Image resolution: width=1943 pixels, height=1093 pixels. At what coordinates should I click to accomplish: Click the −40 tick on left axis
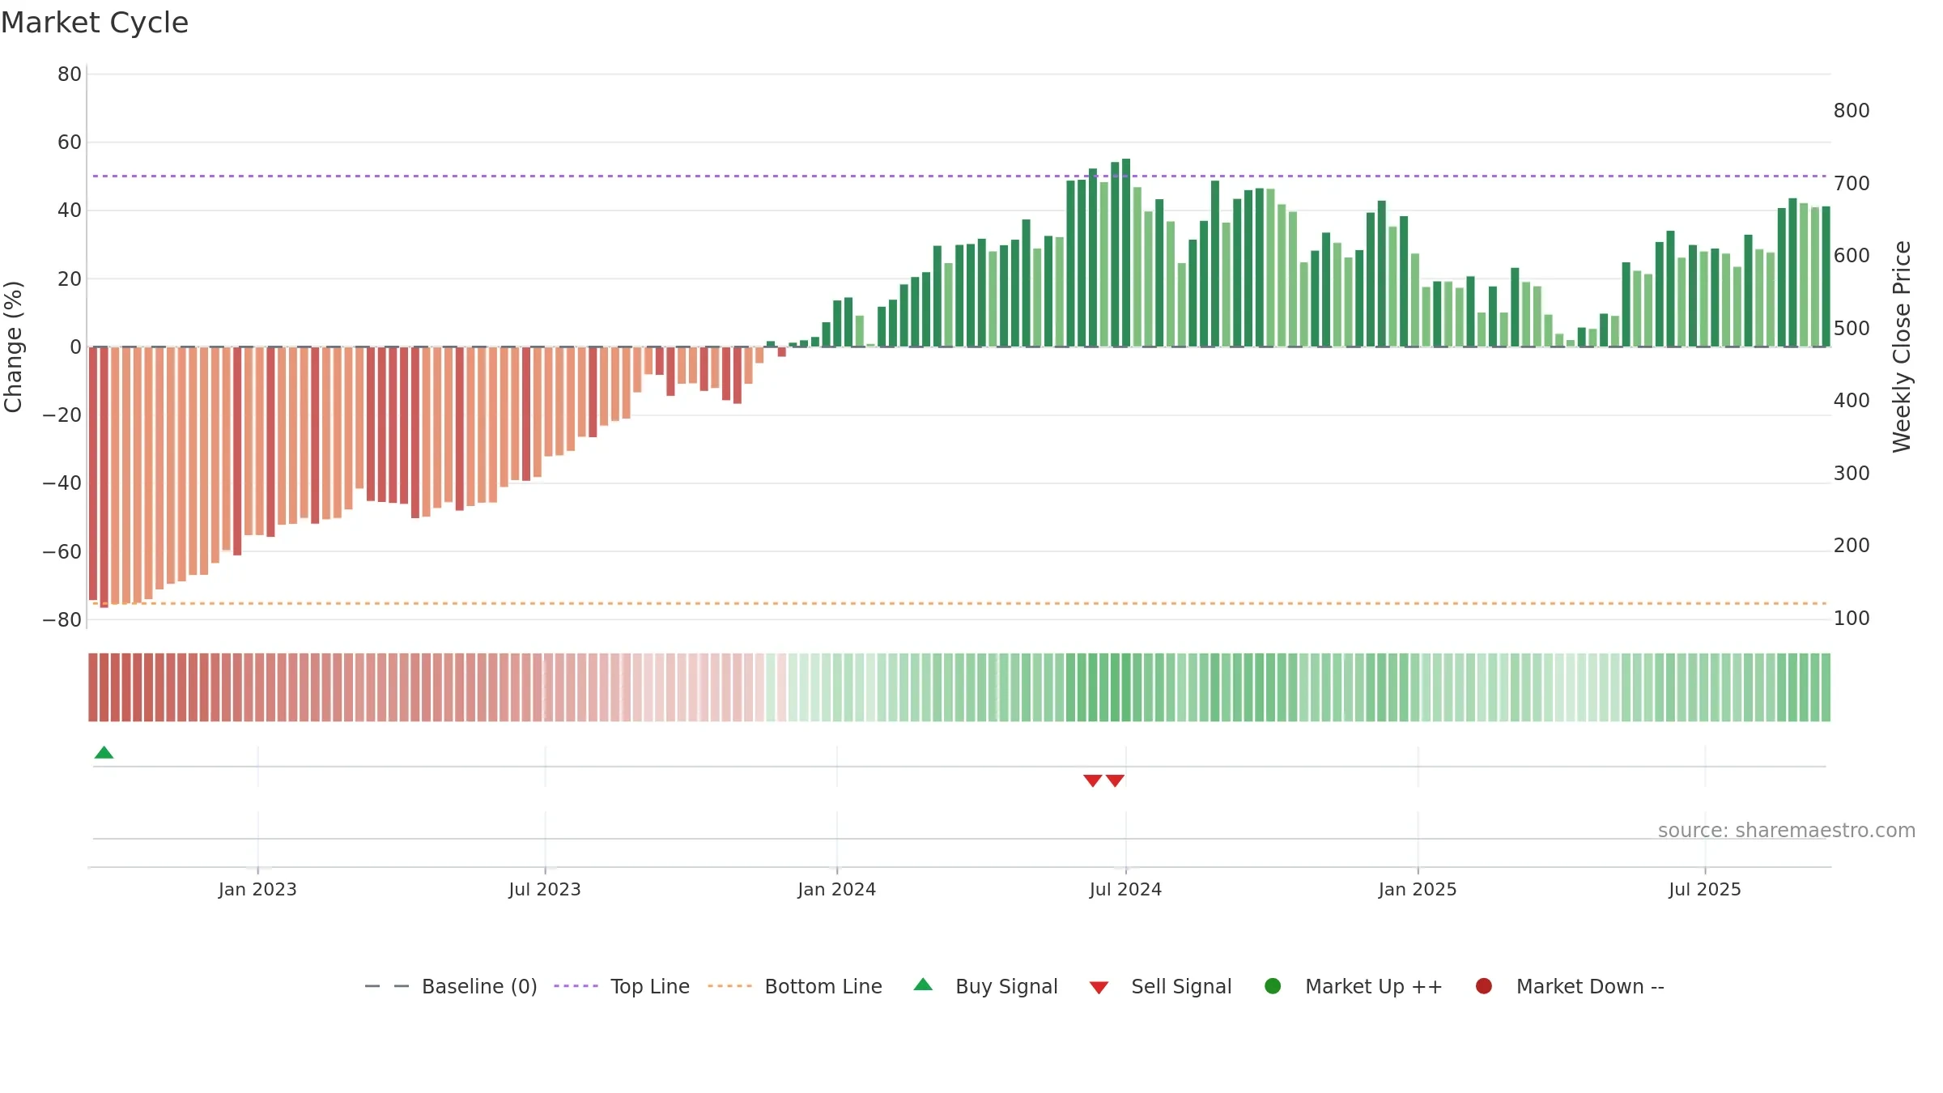[x=62, y=483]
